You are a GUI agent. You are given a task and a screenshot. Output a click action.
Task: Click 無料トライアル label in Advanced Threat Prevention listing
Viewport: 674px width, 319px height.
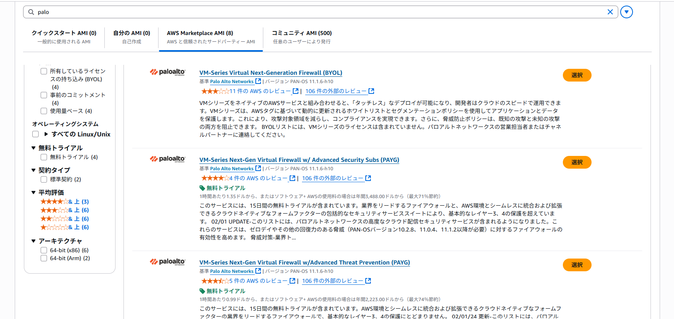[226, 291]
